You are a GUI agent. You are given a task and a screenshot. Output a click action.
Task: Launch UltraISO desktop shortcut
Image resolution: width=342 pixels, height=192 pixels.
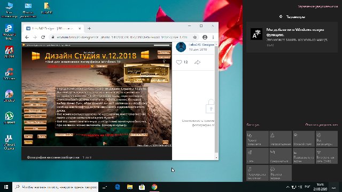point(9,96)
